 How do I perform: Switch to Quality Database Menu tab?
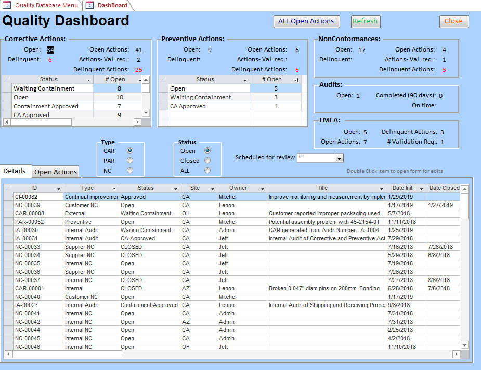pyautogui.click(x=41, y=5)
